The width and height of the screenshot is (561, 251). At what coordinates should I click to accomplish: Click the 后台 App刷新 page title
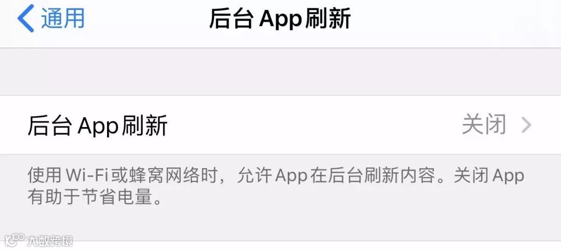280,19
